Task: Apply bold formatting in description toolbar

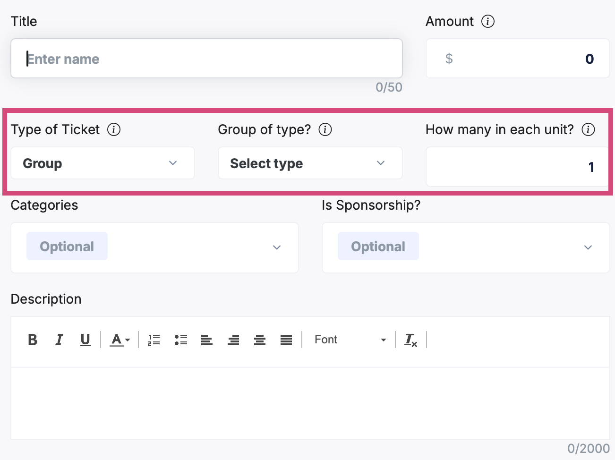Action: pos(33,340)
